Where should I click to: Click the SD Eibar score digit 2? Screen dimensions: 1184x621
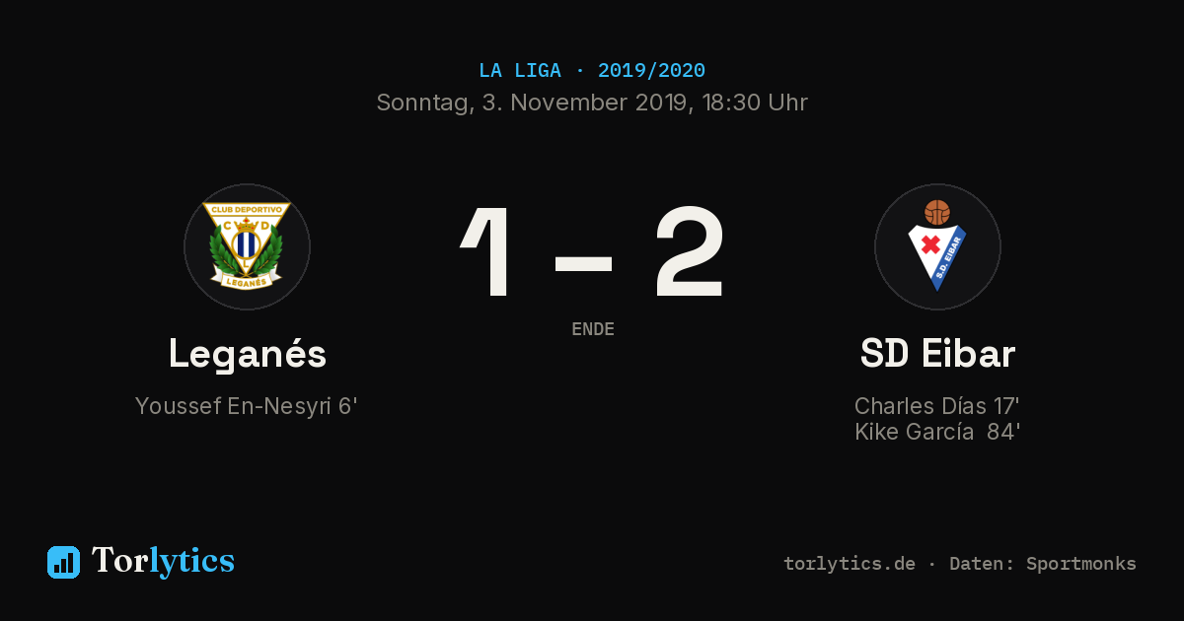point(691,252)
